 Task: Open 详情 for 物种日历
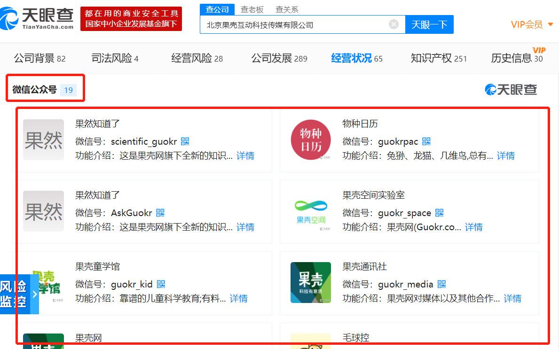coord(505,155)
